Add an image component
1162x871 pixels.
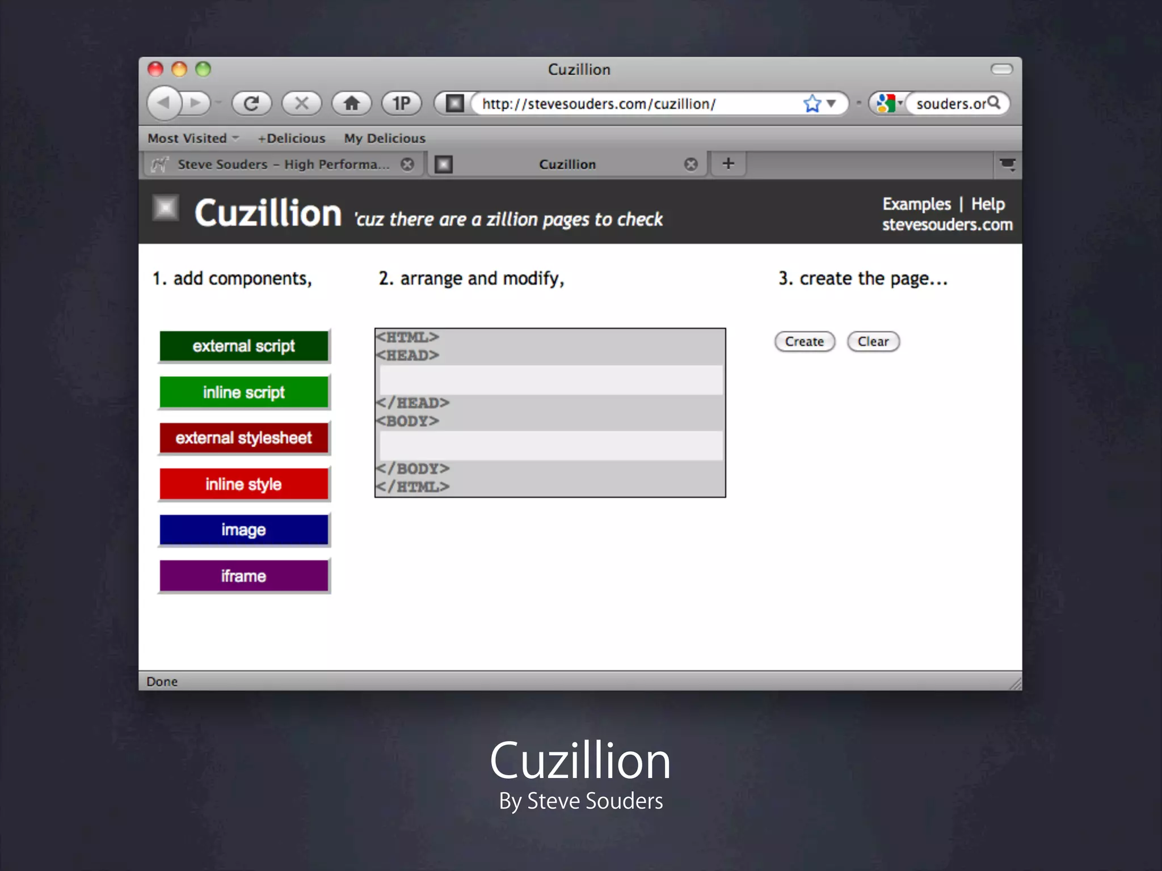(244, 530)
